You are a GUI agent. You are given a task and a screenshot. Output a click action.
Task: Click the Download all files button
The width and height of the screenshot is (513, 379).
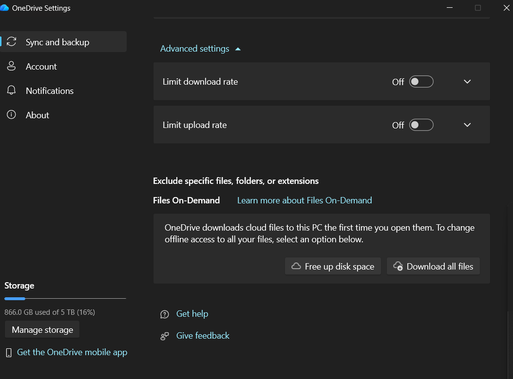[433, 266]
